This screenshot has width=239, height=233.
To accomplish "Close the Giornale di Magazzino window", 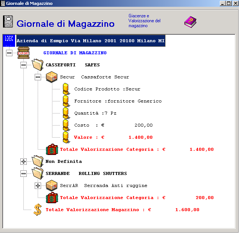I will tap(235, 3).
